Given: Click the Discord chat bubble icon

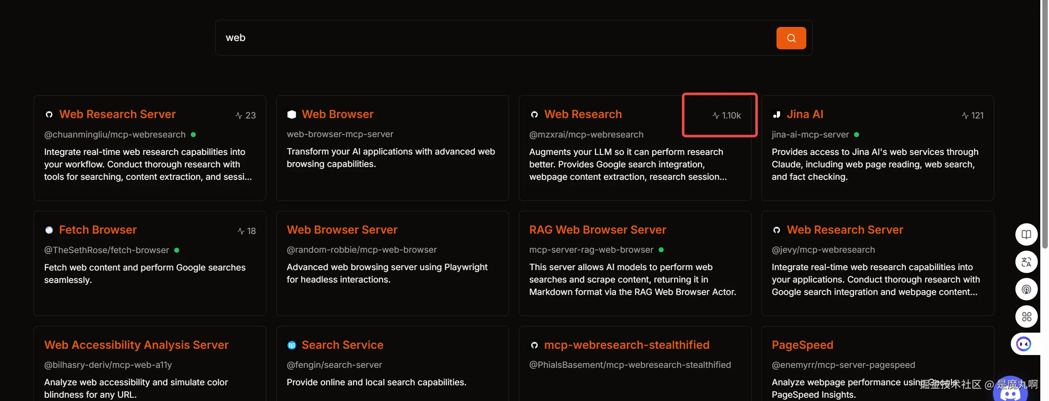Looking at the screenshot, I should point(1010,391).
